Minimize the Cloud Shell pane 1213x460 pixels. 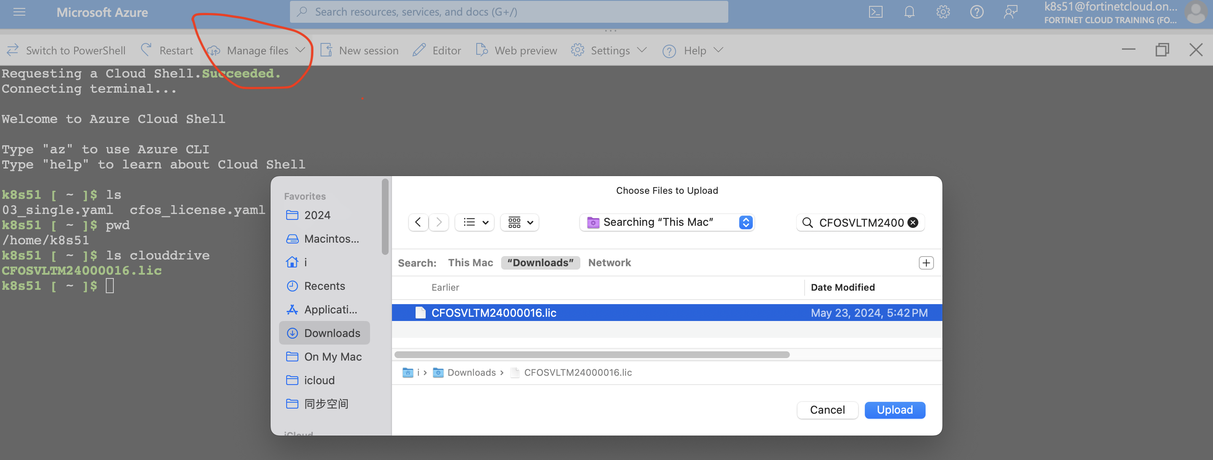(1128, 49)
